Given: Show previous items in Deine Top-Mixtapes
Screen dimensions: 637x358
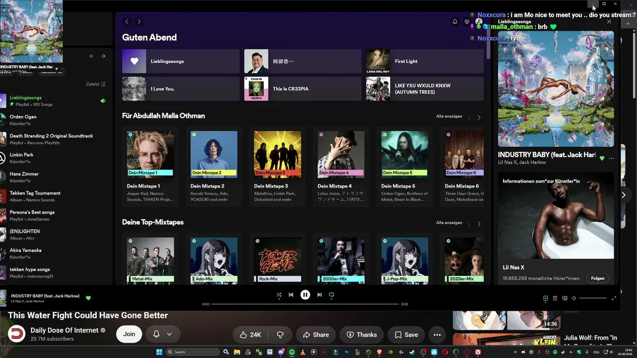Looking at the screenshot, I should pyautogui.click(x=469, y=224).
